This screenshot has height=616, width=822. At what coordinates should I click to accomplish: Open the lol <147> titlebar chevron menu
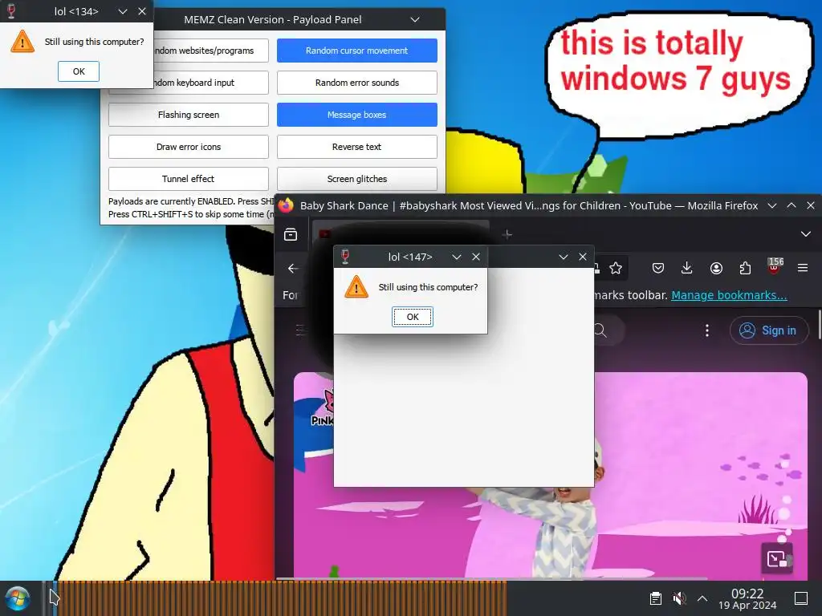457,257
